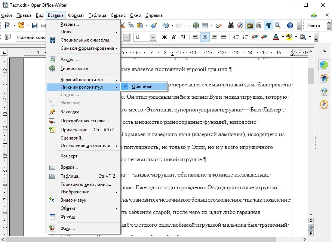Click the update download icon in menu bar
The width and height of the screenshot is (332, 242).
(314, 15)
